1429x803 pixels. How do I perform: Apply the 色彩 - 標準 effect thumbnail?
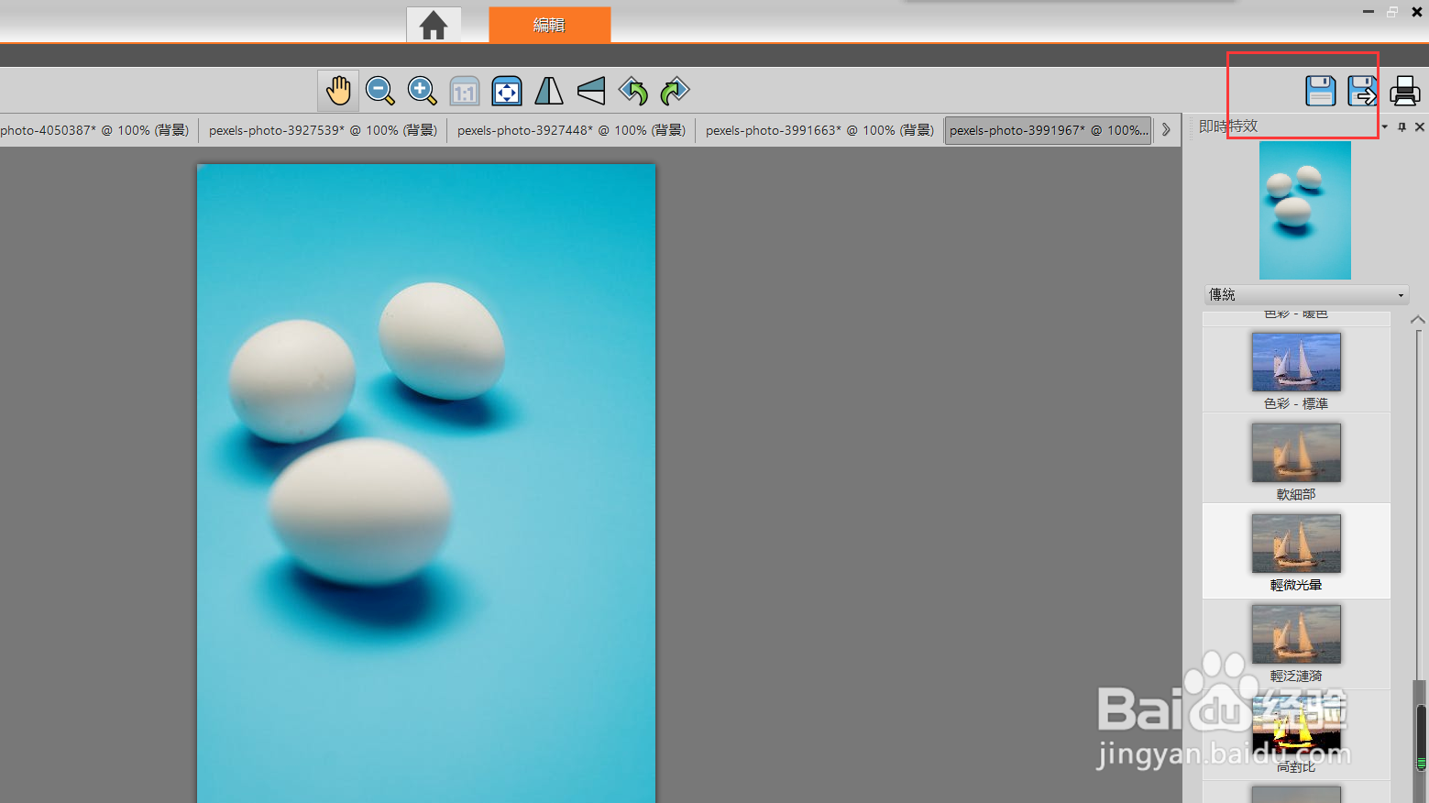click(x=1296, y=361)
